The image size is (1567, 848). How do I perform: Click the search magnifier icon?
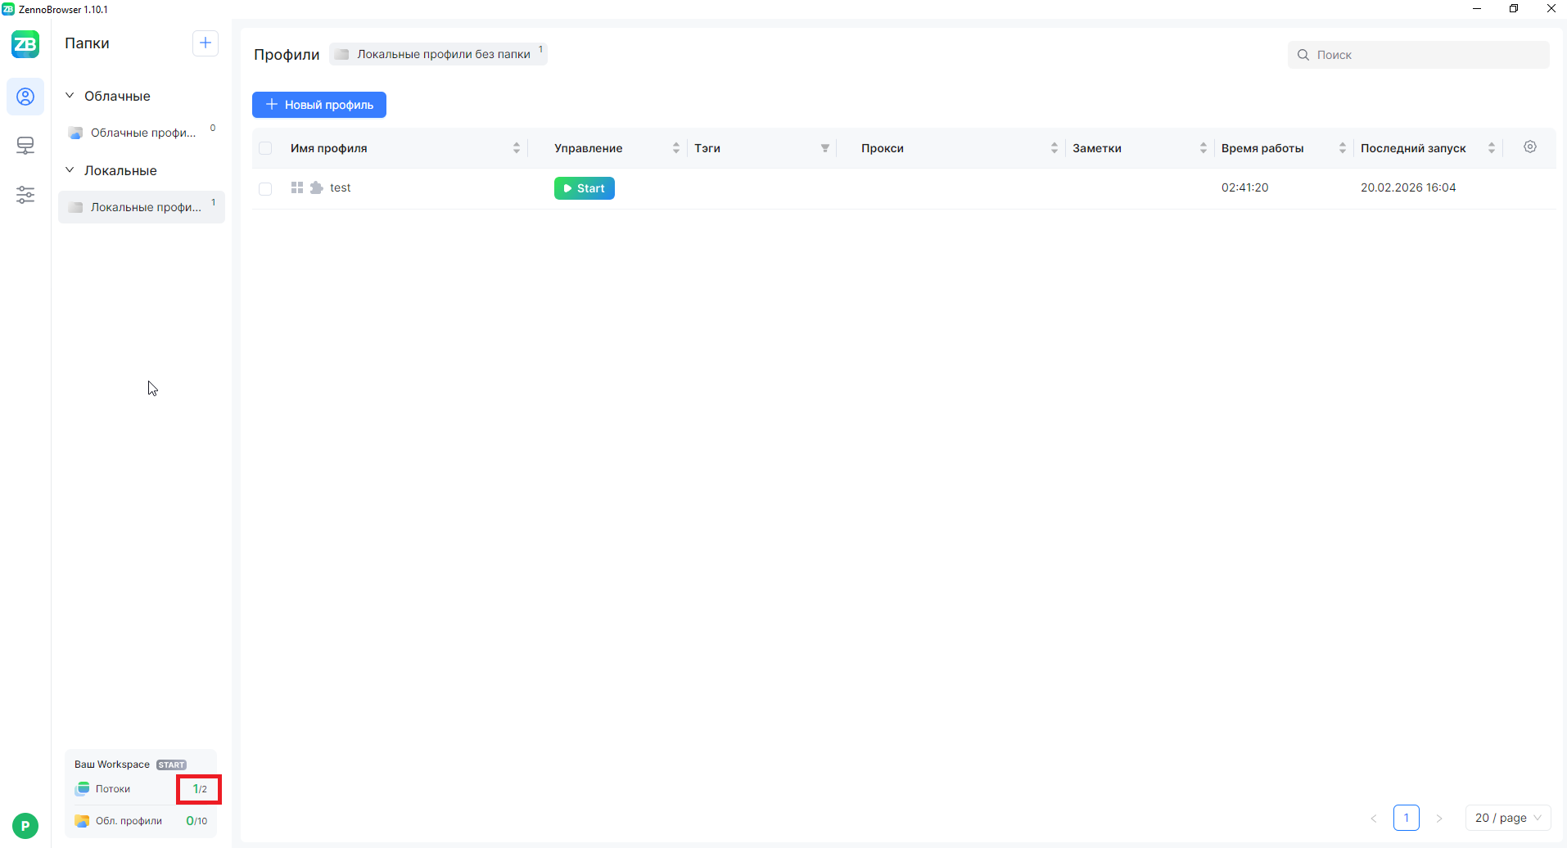click(x=1303, y=55)
